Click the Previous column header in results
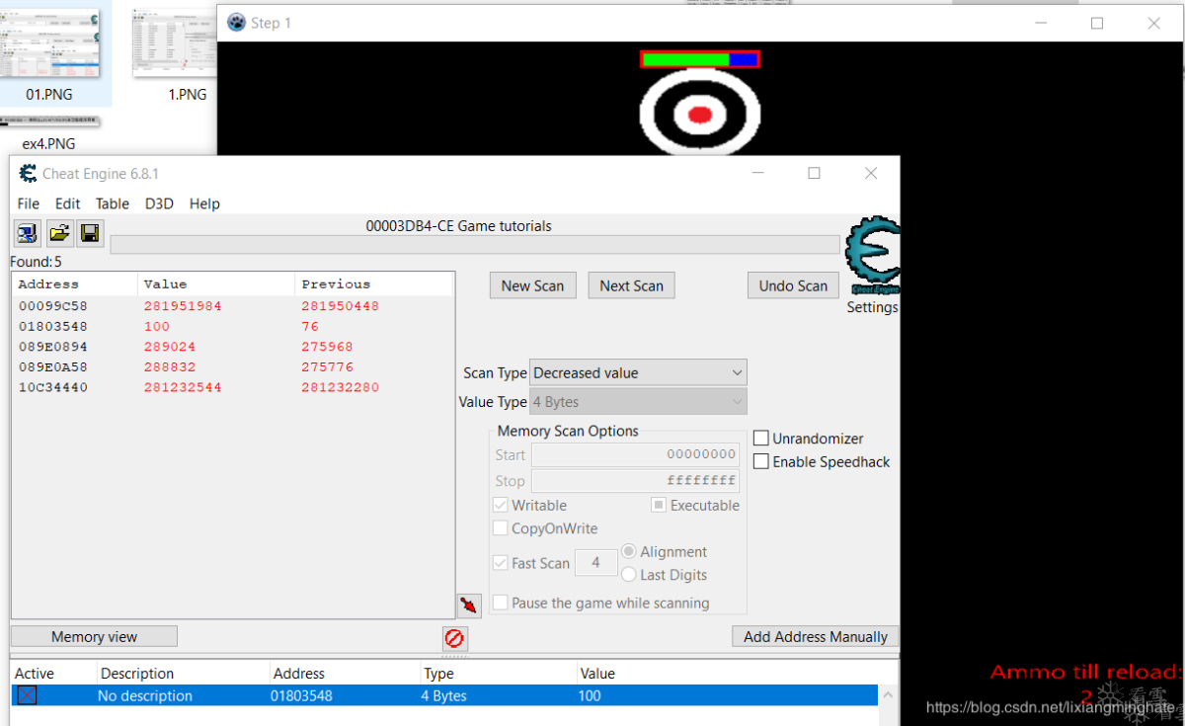The height and width of the screenshot is (726, 1185). (x=374, y=284)
